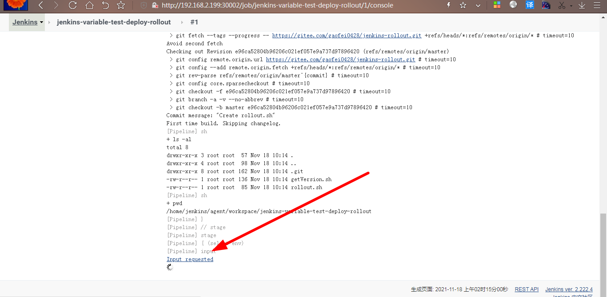Image resolution: width=607 pixels, height=297 pixels.
Task: Expand the address bar dropdown chevron
Action: pos(478,5)
